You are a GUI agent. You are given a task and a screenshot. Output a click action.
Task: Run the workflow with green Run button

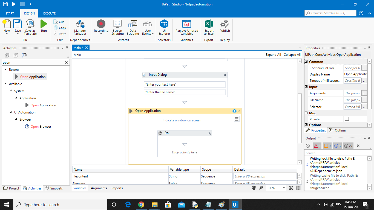point(44,24)
